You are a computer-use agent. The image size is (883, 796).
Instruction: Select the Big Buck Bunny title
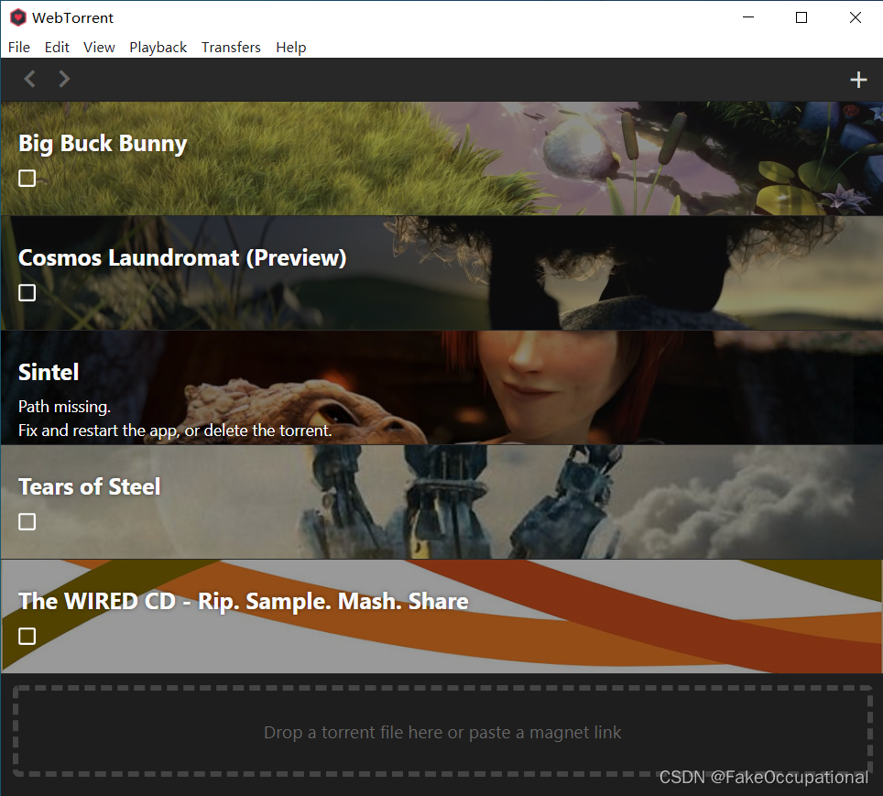pyautogui.click(x=103, y=144)
